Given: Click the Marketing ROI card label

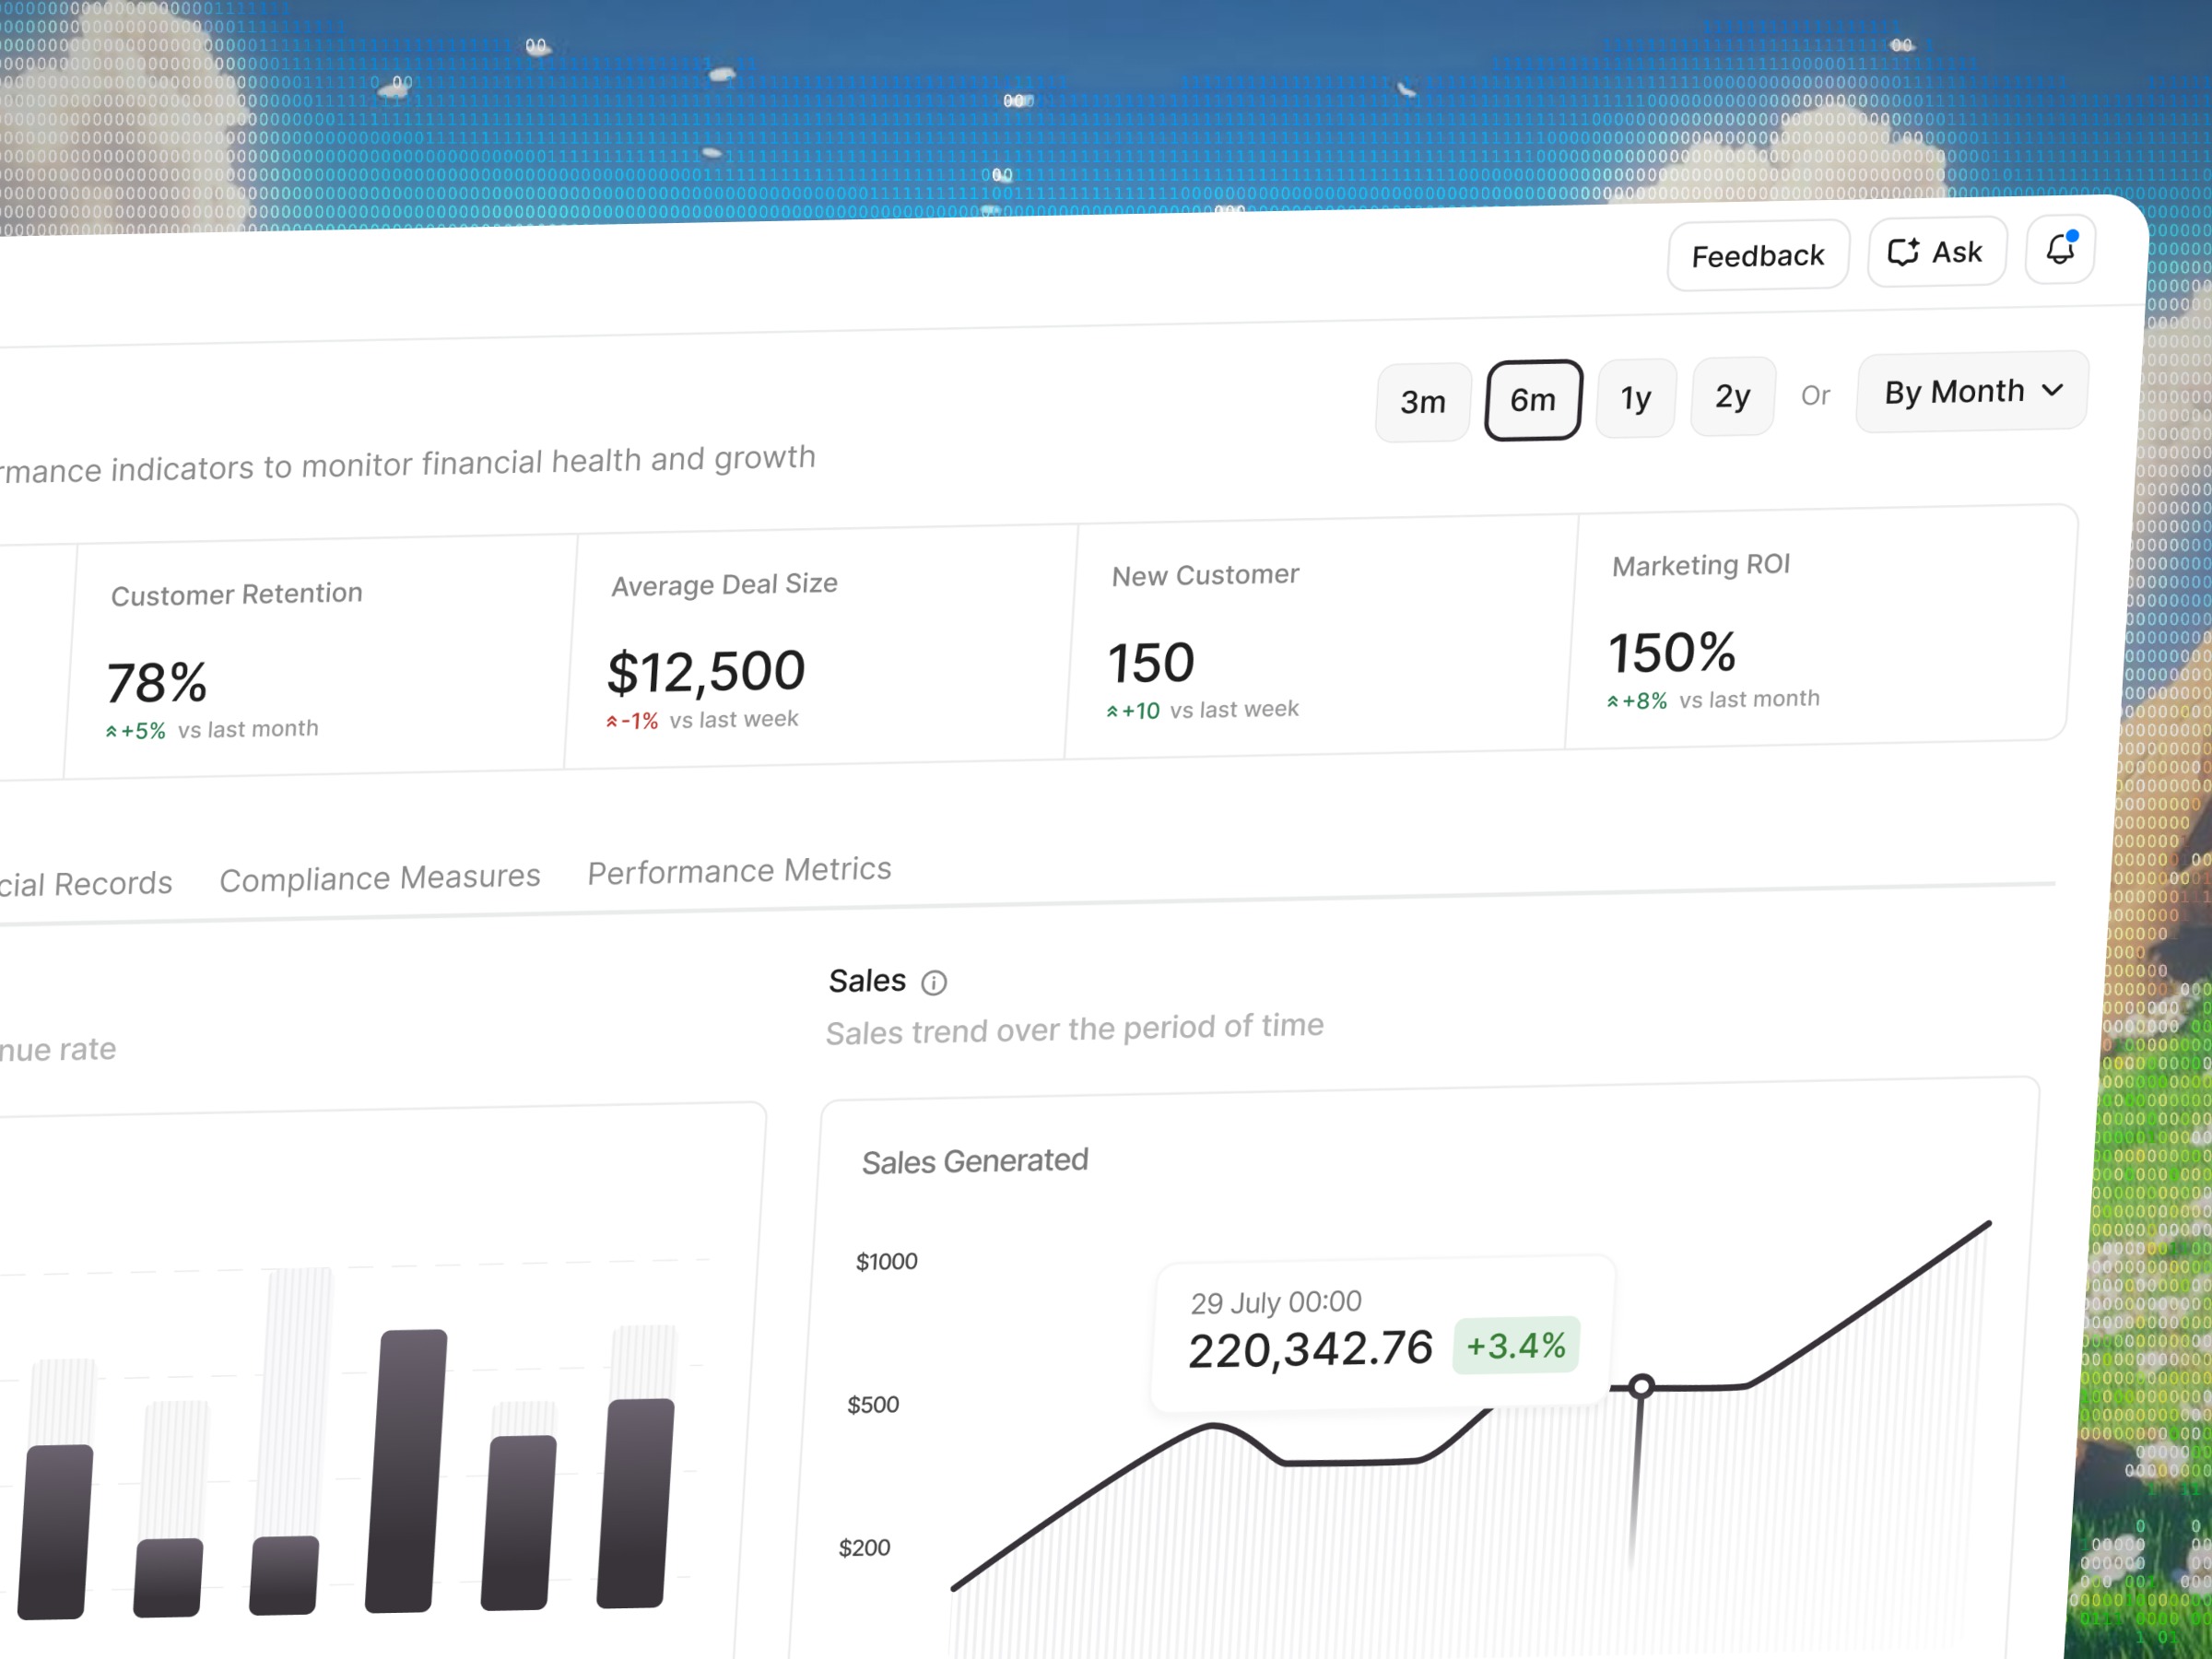Looking at the screenshot, I should pos(1701,566).
